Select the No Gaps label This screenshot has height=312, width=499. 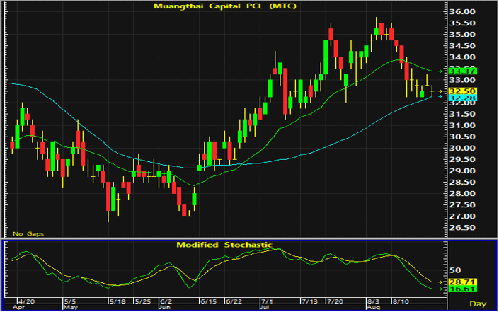tap(28, 233)
